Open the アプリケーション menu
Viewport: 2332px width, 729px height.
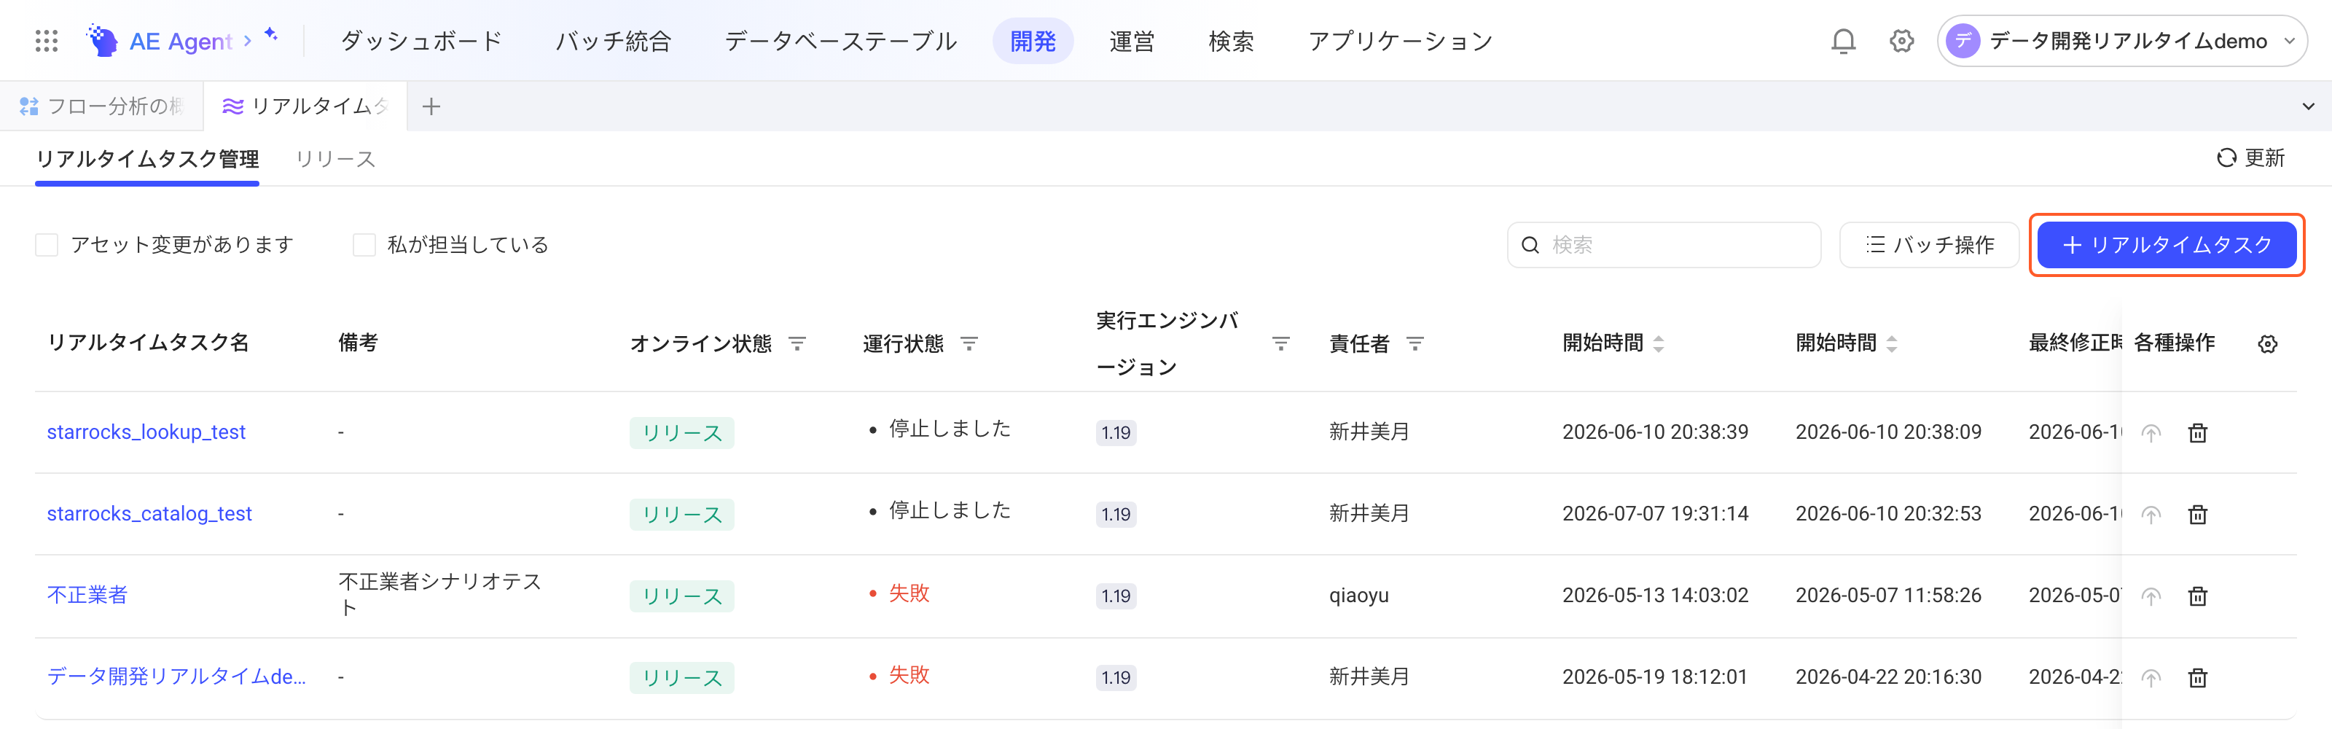tap(1399, 41)
